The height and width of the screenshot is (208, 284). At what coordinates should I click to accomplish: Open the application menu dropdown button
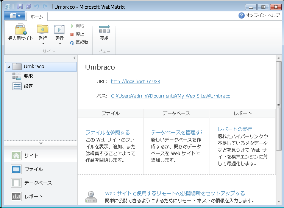pos(15,16)
